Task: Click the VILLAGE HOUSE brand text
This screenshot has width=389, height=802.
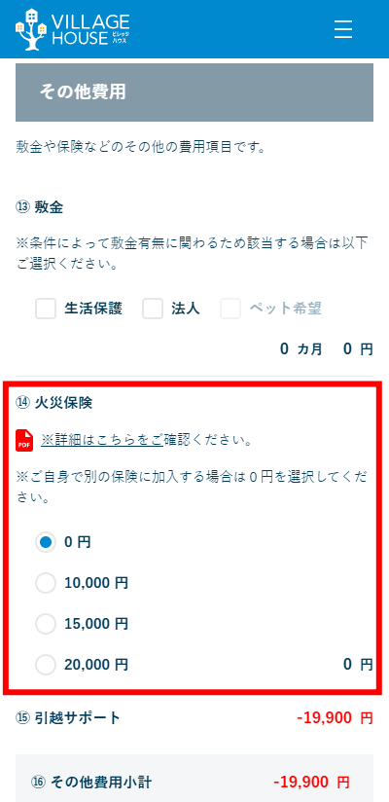Action: click(90, 29)
